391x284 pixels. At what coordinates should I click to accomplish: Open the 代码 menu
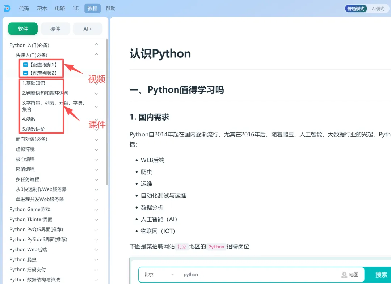coord(24,8)
